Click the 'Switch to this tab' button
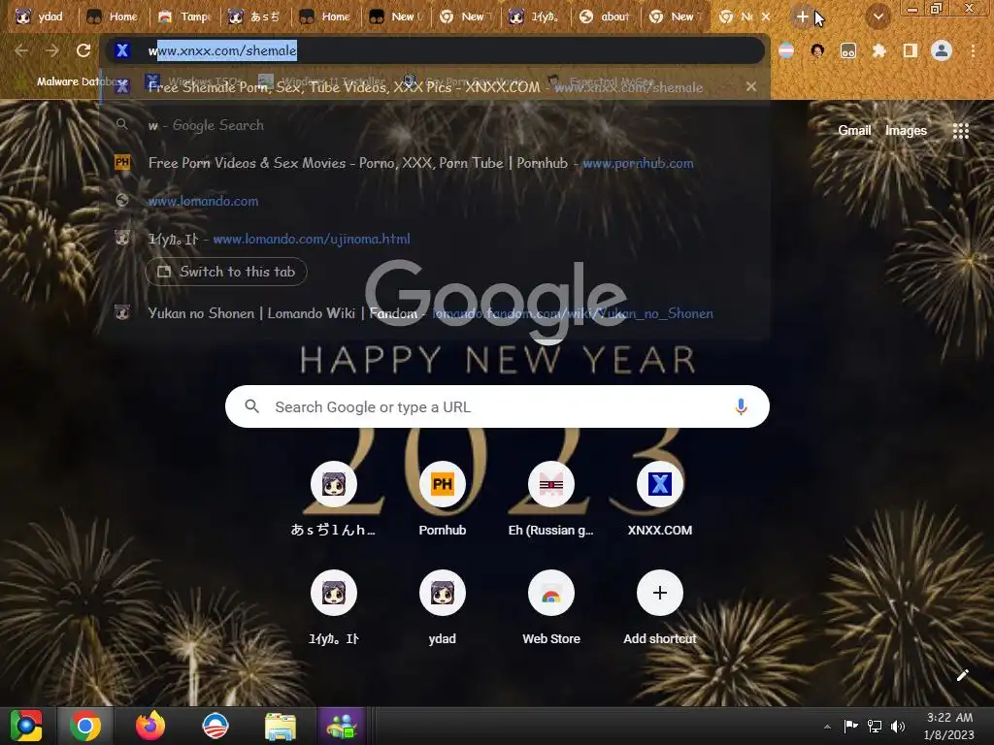This screenshot has width=994, height=745. point(226,272)
